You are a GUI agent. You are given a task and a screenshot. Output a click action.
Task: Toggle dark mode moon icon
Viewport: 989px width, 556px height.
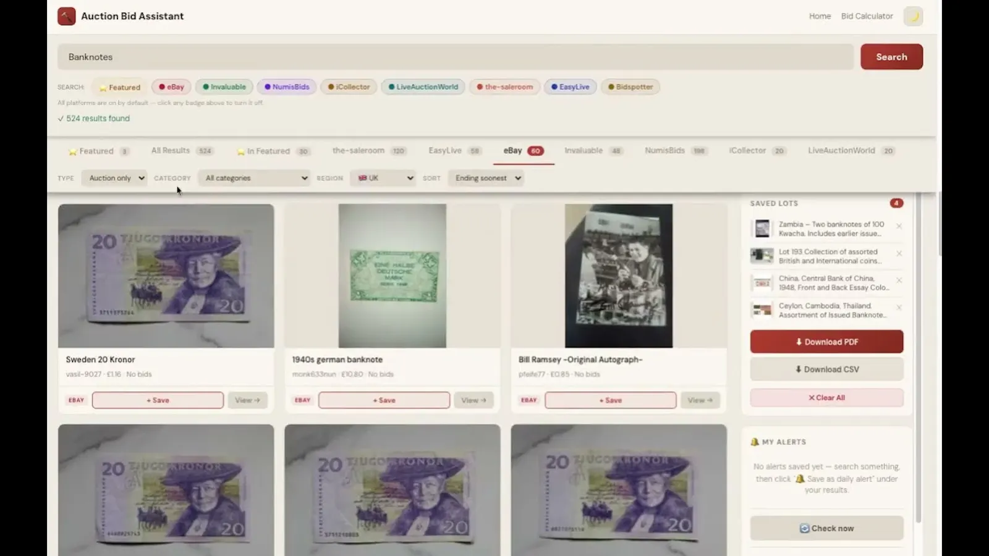913,16
